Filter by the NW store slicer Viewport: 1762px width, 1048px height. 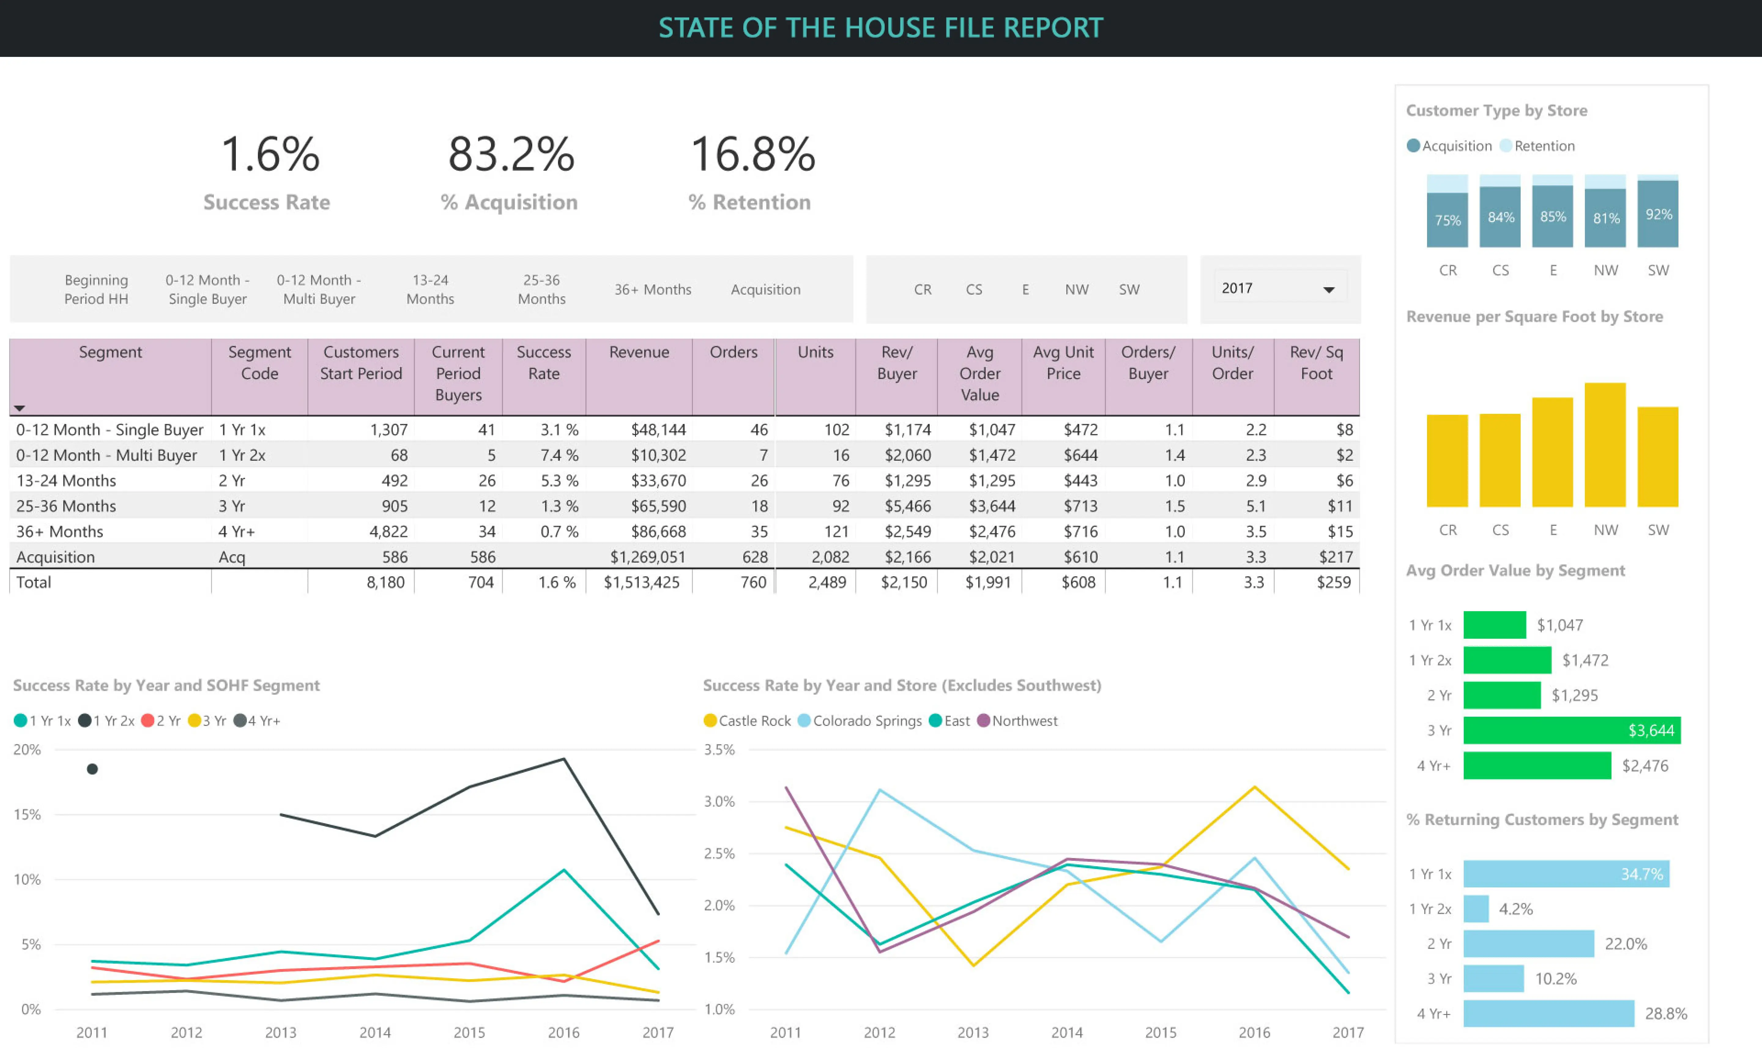tap(1077, 290)
